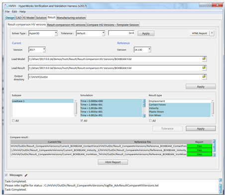The image size is (225, 195).
Task: Click Pass report cell for ContactForce row
Action: (199, 146)
